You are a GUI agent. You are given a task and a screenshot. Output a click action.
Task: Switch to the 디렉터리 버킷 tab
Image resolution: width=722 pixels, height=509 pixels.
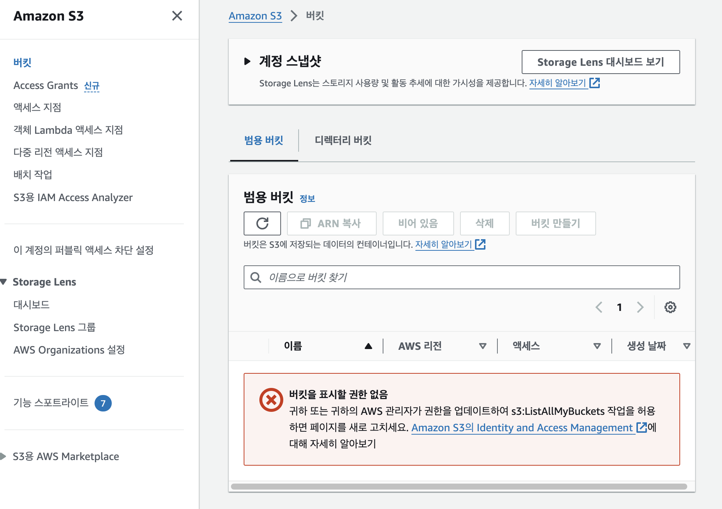point(343,141)
